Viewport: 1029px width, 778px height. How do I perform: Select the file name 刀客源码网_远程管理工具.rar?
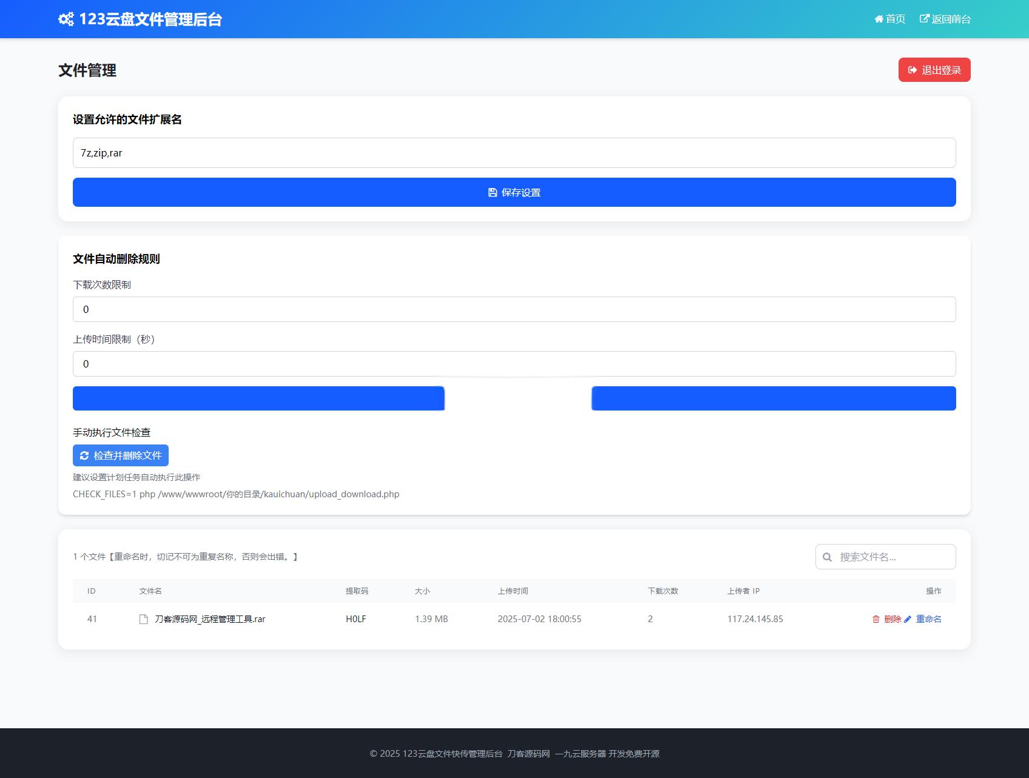click(x=210, y=619)
